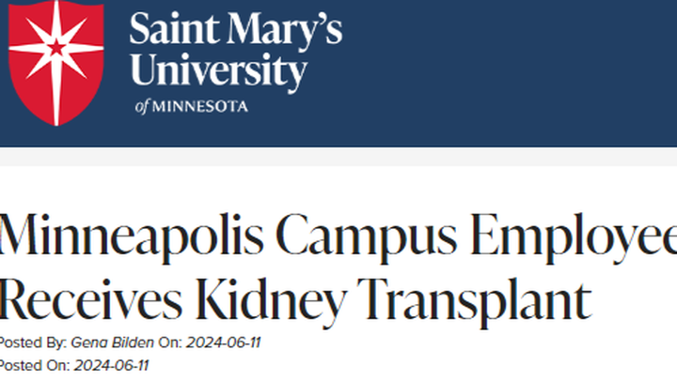Click the light gray strip below header

(x=338, y=158)
